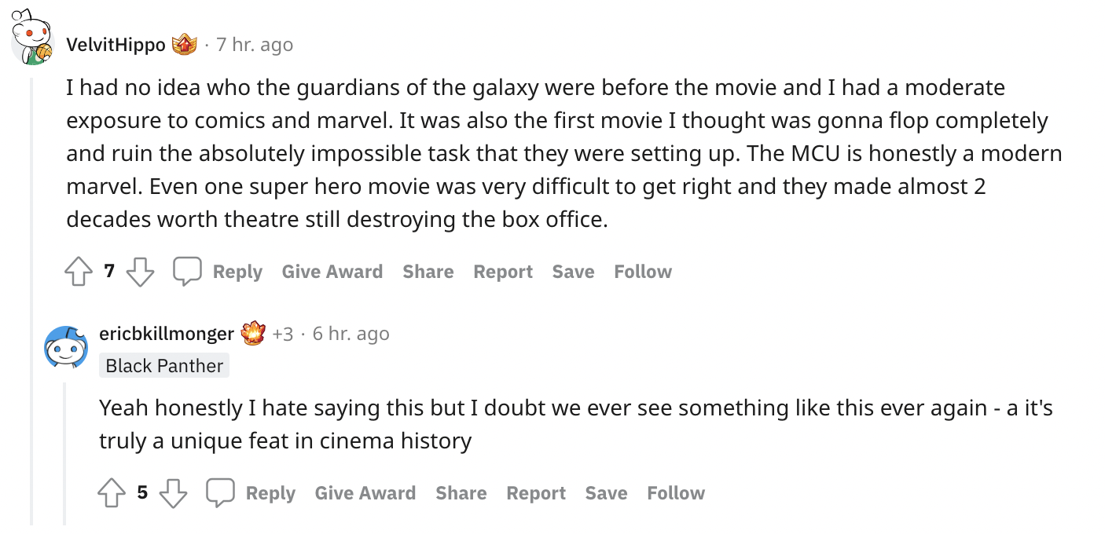Upvote VelvitHippo's comment
This screenshot has width=1105, height=534.
pyautogui.click(x=78, y=272)
